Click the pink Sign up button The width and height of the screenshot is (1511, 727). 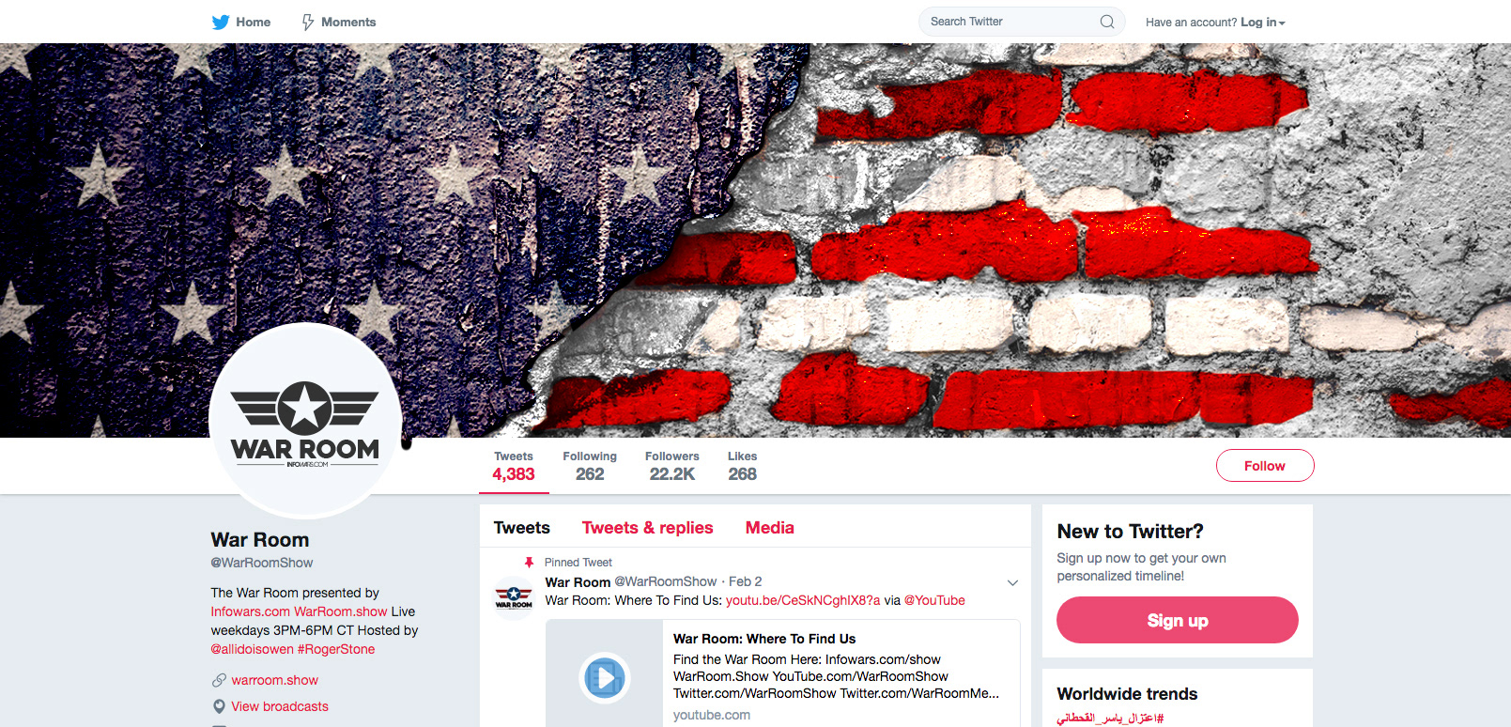(1178, 620)
